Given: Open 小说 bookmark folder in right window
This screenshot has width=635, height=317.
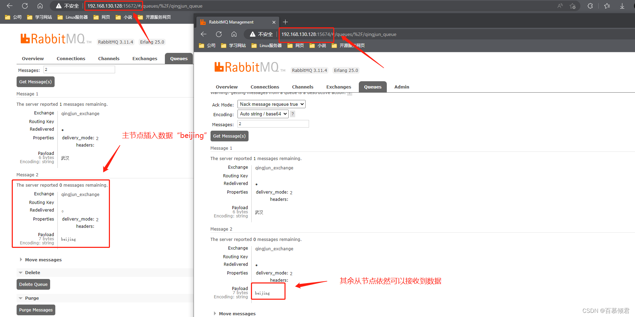Looking at the screenshot, I should point(318,45).
